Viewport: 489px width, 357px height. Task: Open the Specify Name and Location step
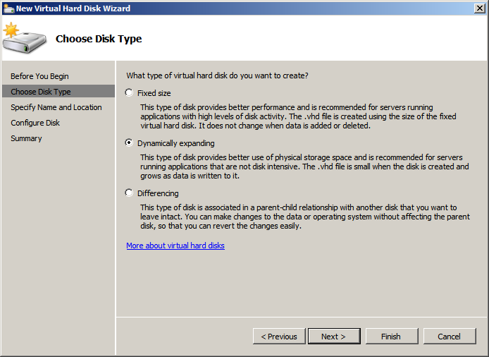click(x=56, y=107)
